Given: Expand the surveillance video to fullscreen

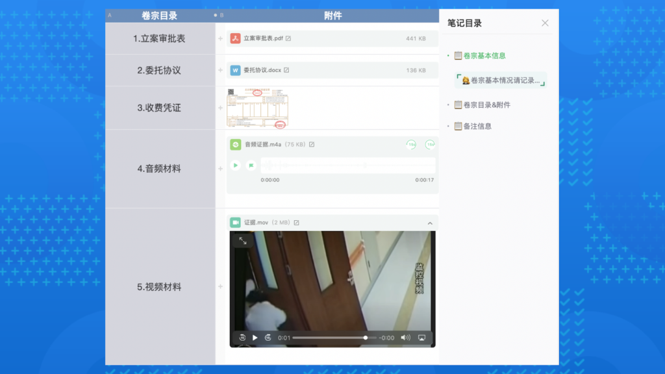Looking at the screenshot, I should coord(243,241).
